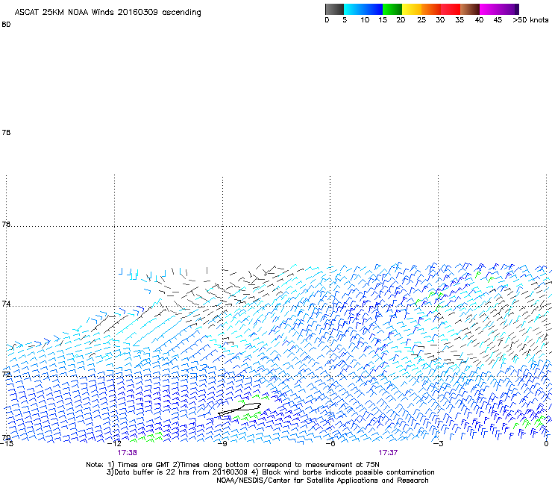Click the latitude label 74
Image resolution: width=552 pixels, height=485 pixels.
6,304
